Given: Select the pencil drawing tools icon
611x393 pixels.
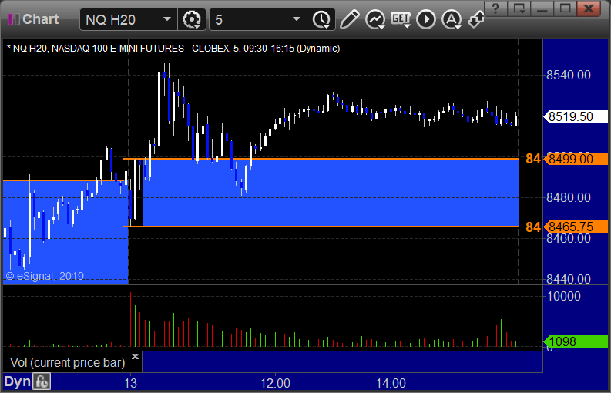Looking at the screenshot, I should pos(349,19).
